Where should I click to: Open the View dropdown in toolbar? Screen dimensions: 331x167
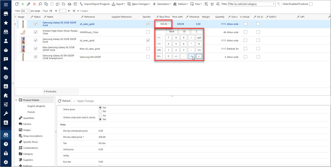(196, 4)
